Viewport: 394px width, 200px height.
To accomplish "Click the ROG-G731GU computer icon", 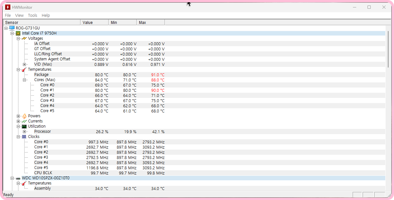I will (12, 28).
